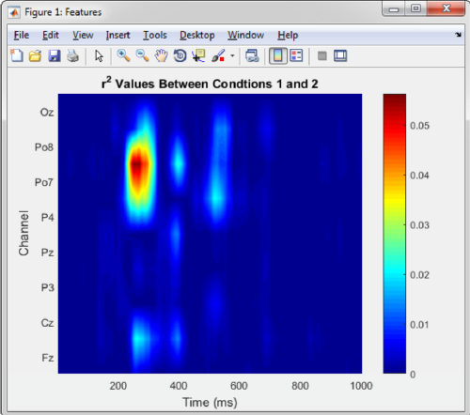Select the Pan hand tool
This screenshot has height=415, width=470.
point(161,56)
